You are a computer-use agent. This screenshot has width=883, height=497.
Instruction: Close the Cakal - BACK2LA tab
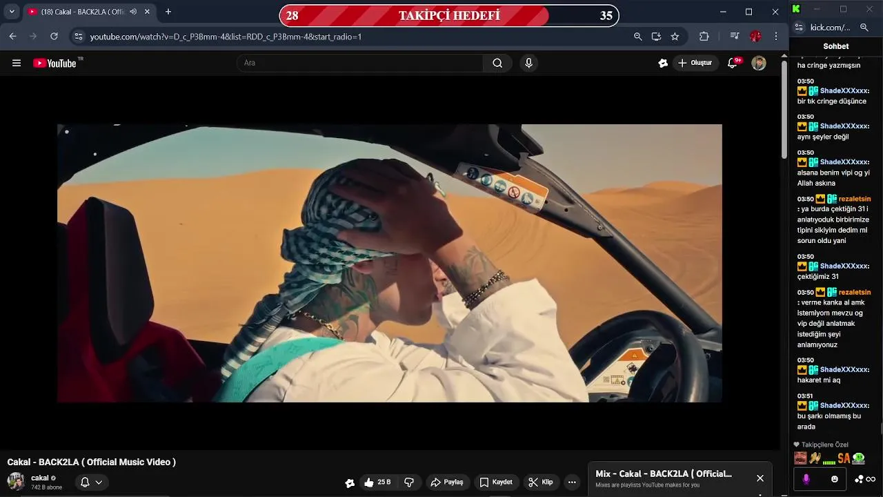coord(147,12)
